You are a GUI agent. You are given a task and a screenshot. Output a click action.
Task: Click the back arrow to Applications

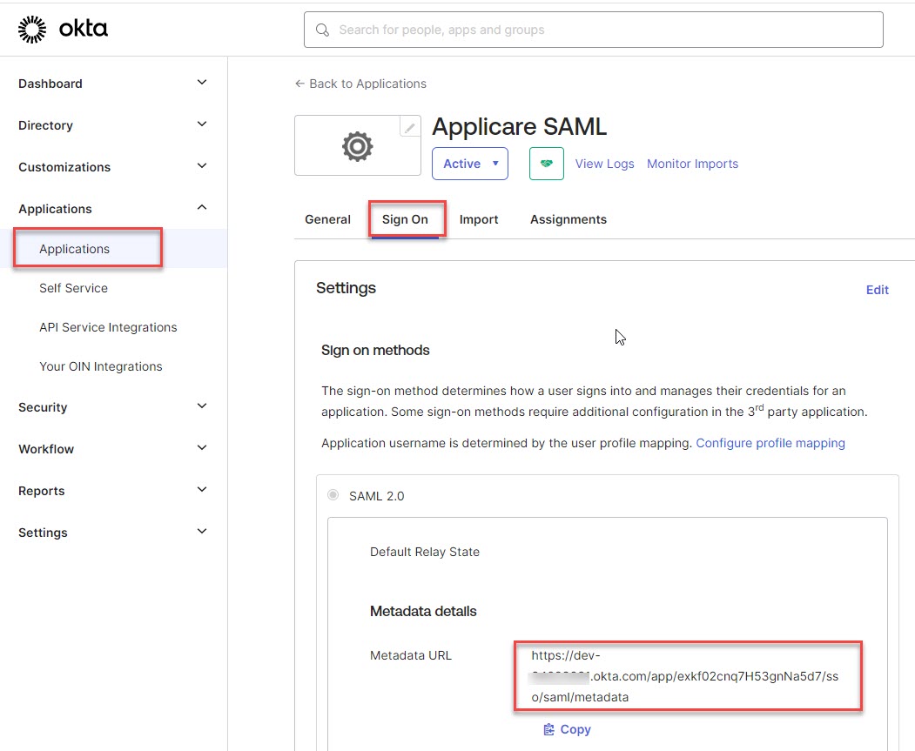(x=300, y=84)
